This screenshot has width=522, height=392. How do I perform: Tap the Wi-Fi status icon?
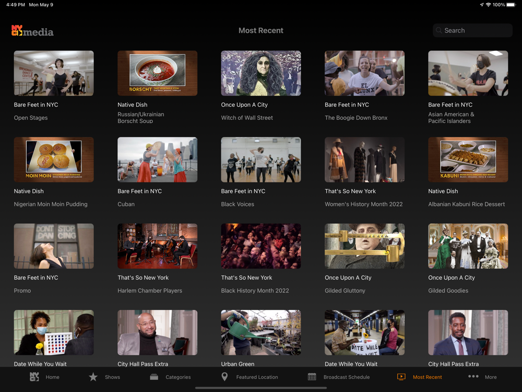[x=489, y=5]
